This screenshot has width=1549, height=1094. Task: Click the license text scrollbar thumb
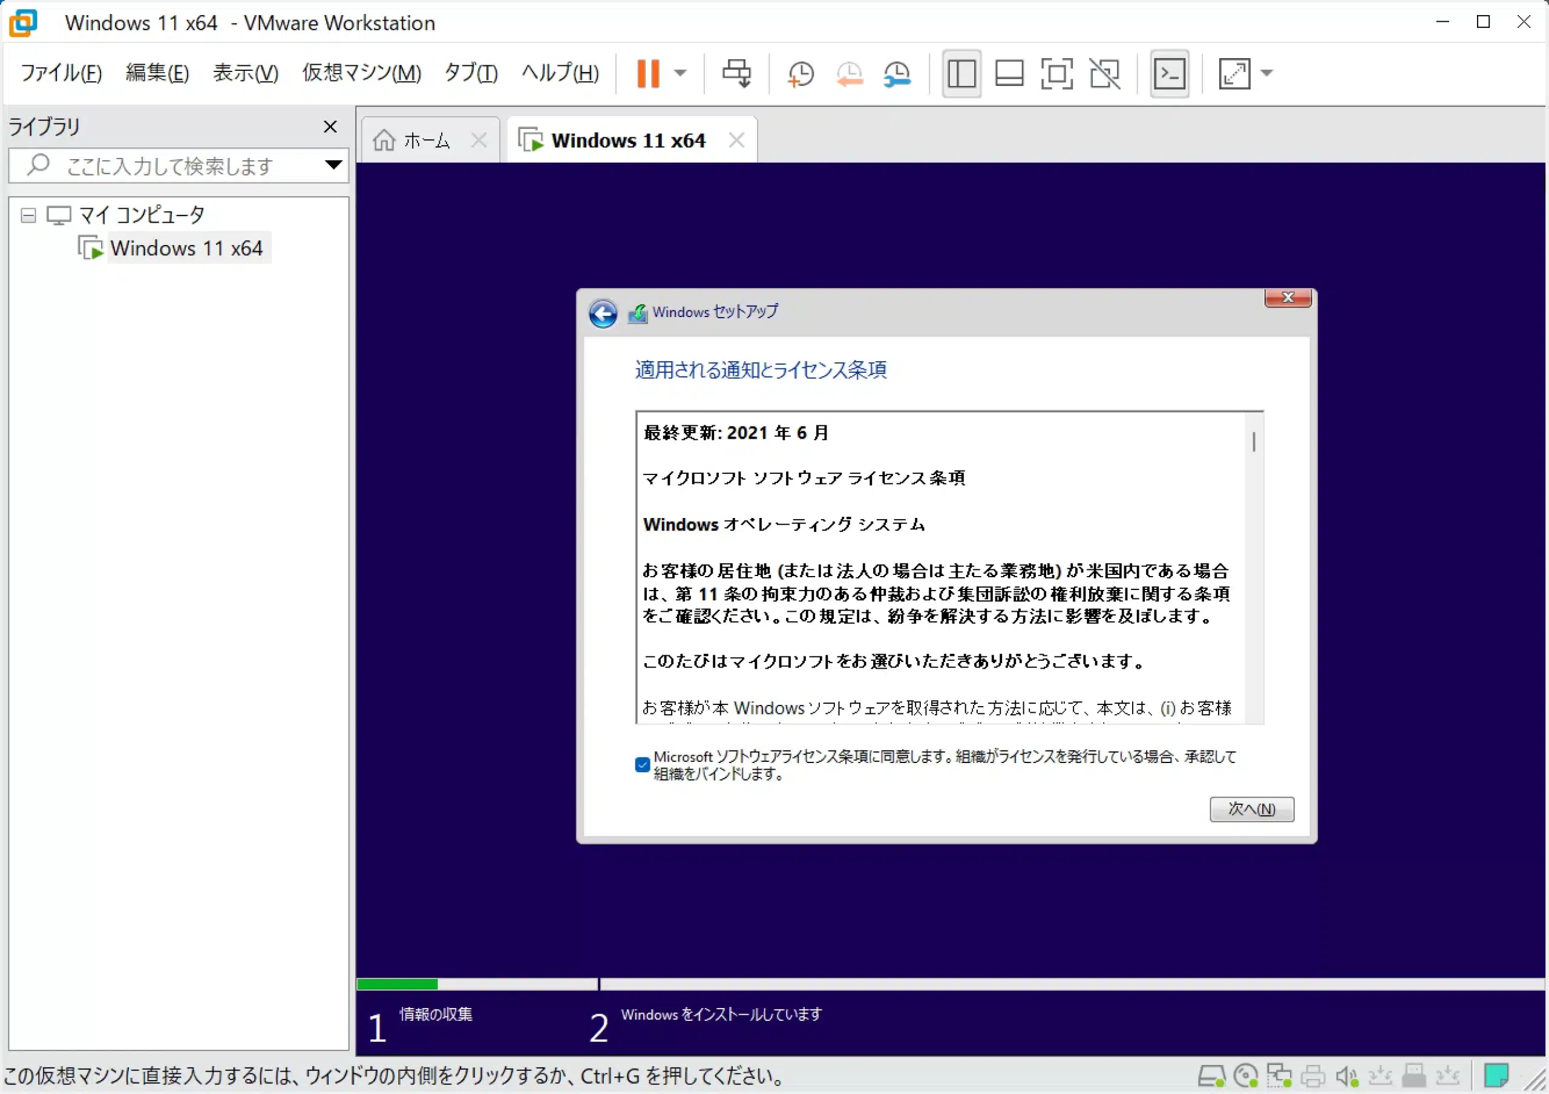(1254, 442)
